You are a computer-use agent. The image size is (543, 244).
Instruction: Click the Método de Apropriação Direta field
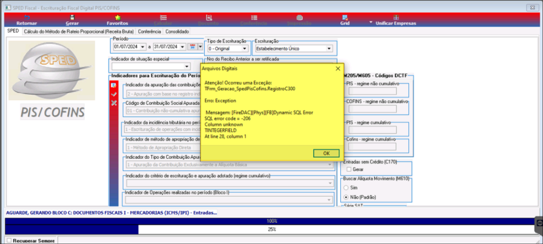163,148
